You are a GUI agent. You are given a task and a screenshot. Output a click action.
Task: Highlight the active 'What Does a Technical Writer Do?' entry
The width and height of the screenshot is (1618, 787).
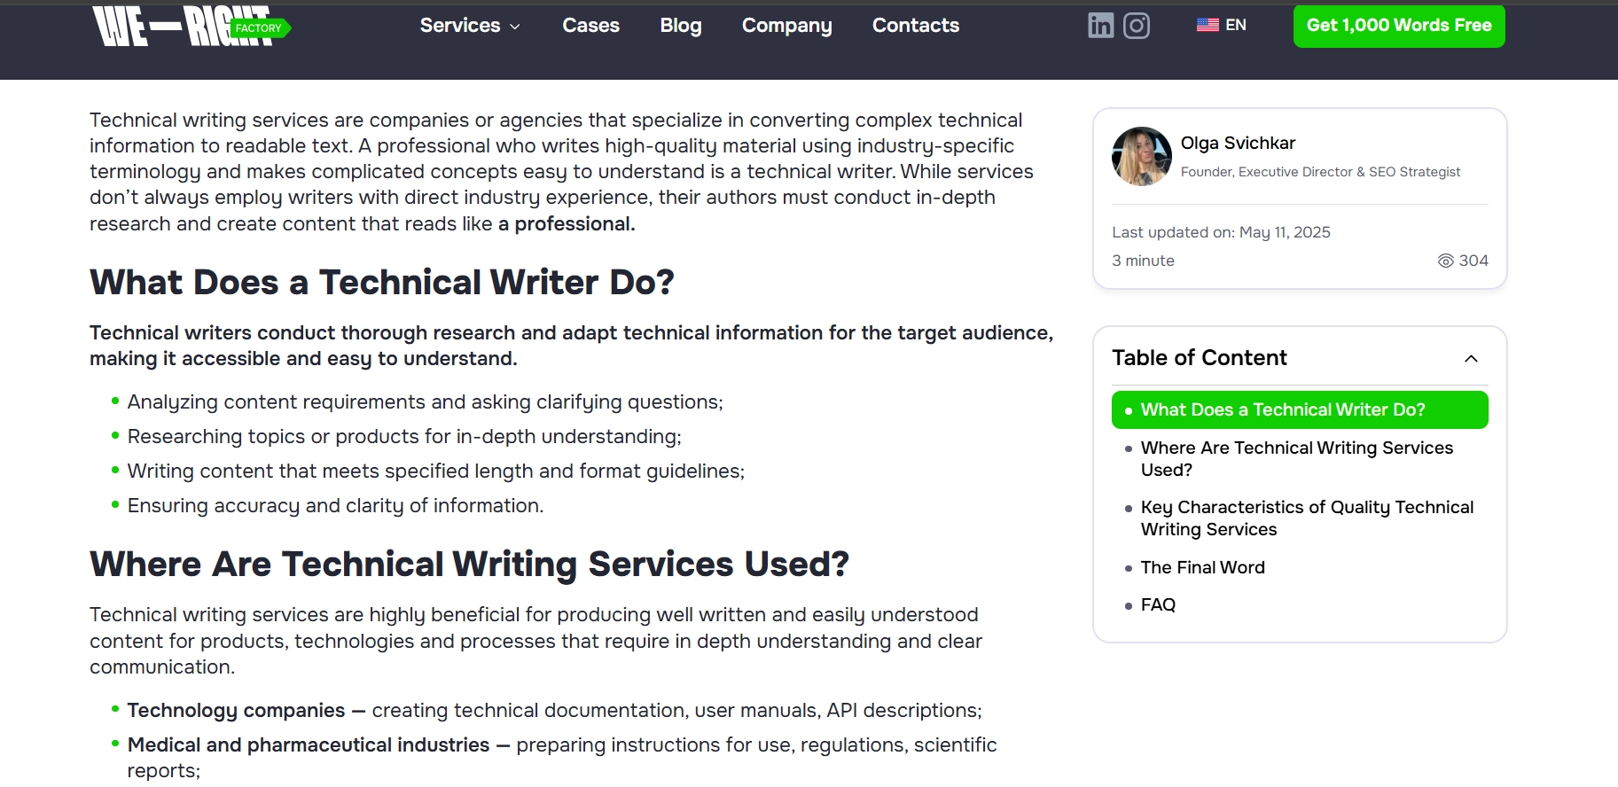1300,409
